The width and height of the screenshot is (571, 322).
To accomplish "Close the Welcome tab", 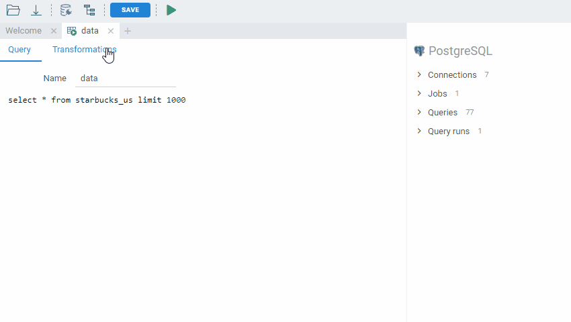I will (54, 31).
